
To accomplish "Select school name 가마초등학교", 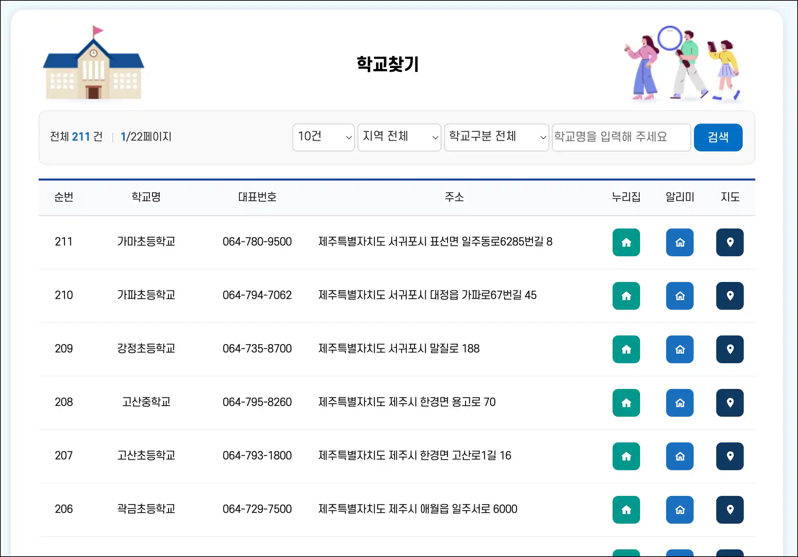I will tap(146, 241).
